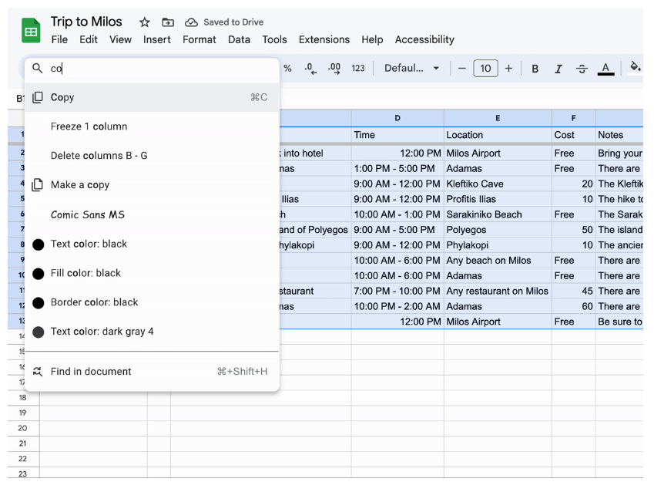Choose Fill color: black
This screenshot has width=654, height=482.
coord(152,273)
